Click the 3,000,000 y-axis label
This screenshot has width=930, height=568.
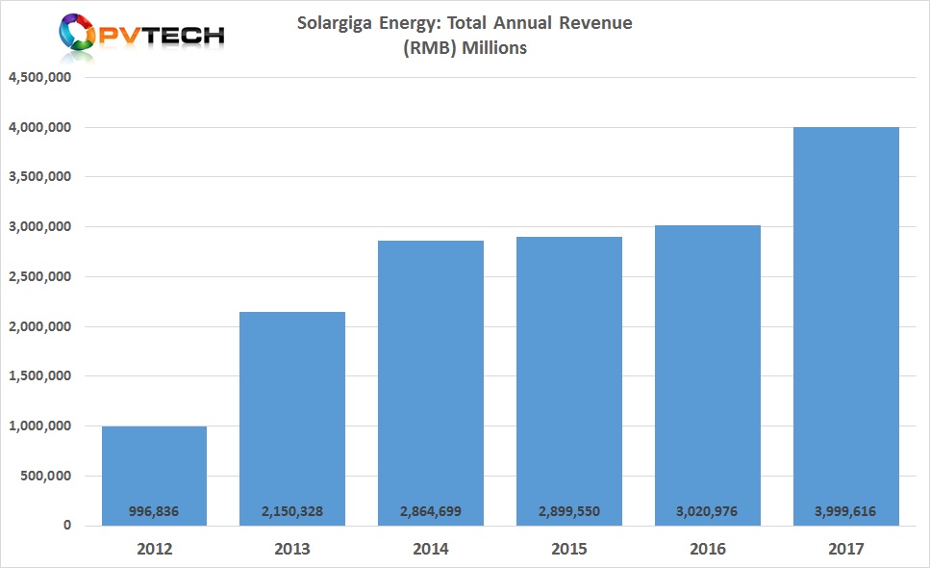coord(39,227)
